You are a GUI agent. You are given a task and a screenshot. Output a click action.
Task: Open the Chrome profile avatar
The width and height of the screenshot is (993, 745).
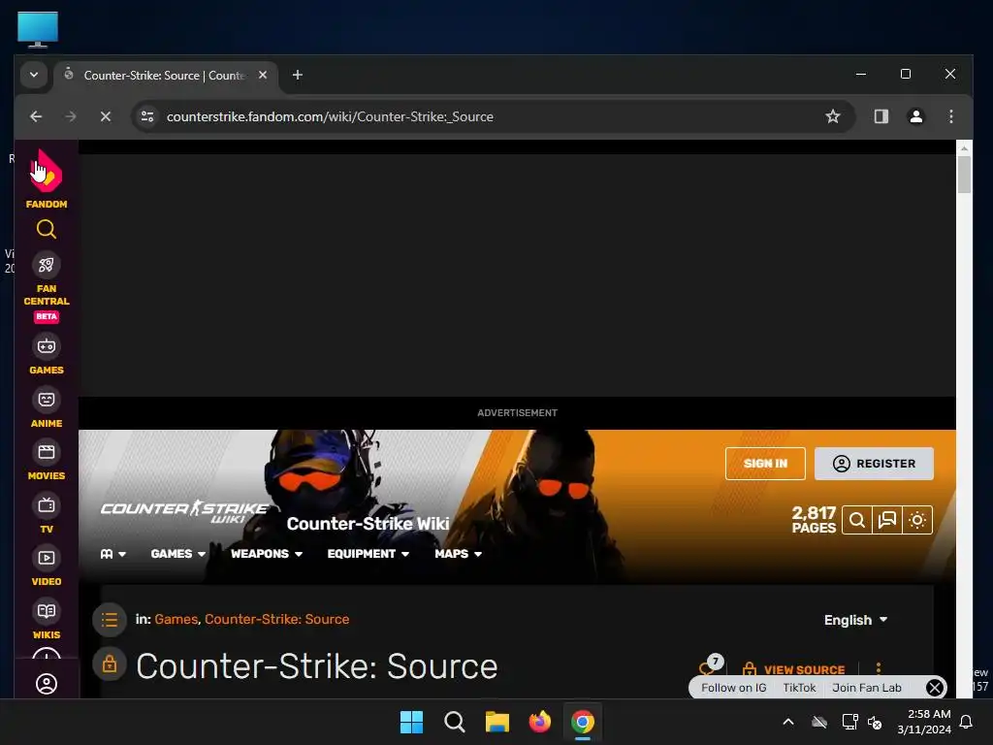pyautogui.click(x=915, y=116)
